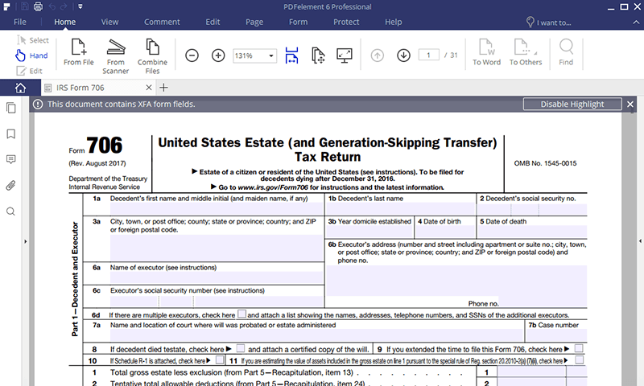The image size is (644, 386).
Task: Check the Schedule R-1 attached box
Action: 220,359
